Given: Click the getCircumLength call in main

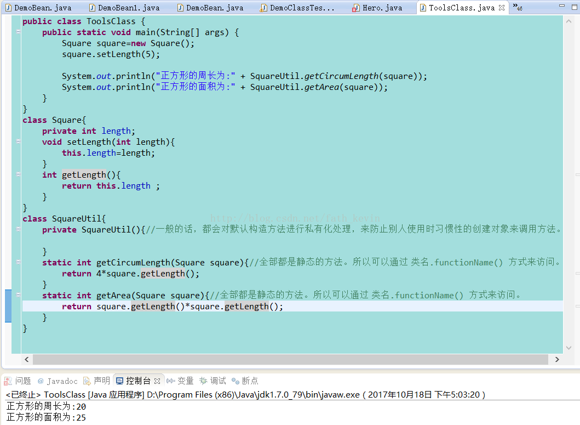Looking at the screenshot, I should click(x=341, y=76).
